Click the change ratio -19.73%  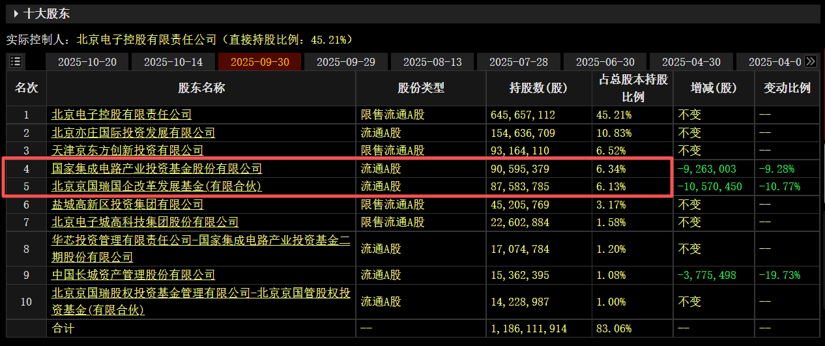pos(779,275)
